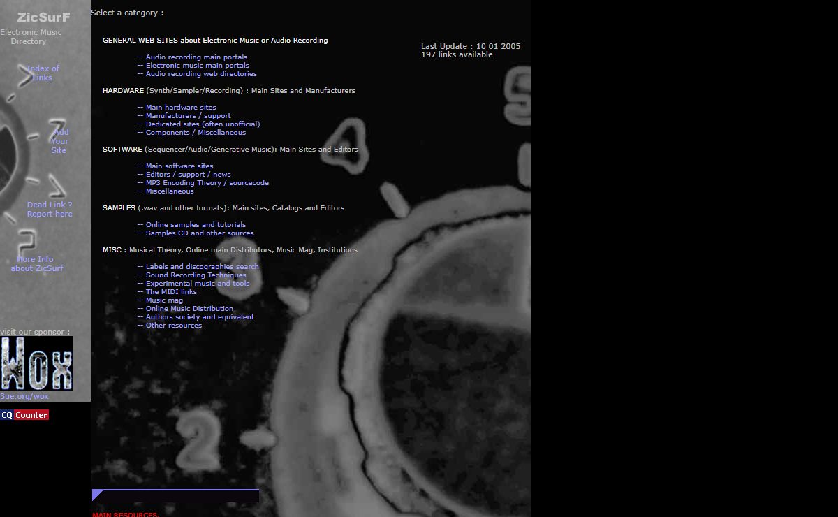This screenshot has height=517, width=838.
Task: Click the GENERAL WEB SITES heading
Action: (215, 41)
